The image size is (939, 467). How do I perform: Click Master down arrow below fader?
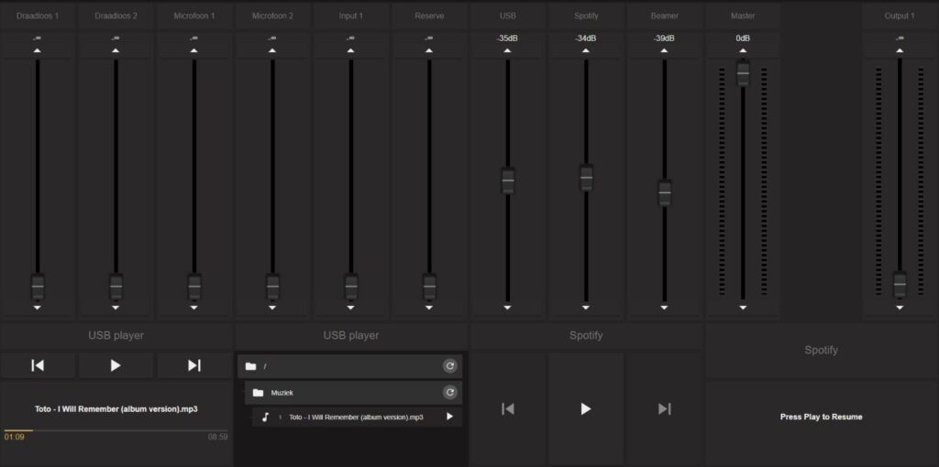pos(743,308)
